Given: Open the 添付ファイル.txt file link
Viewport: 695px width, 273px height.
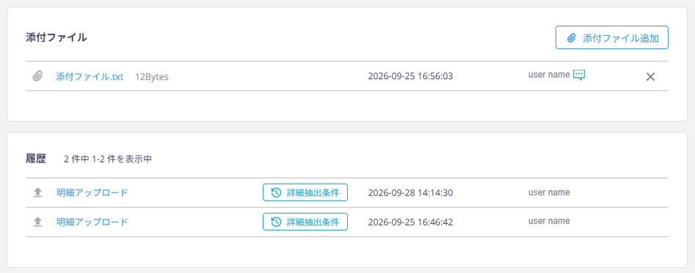Looking at the screenshot, I should pos(90,76).
